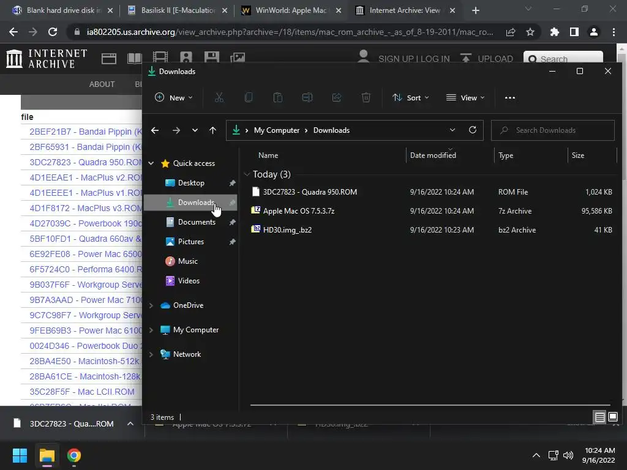627x470 pixels.
Task: Bookmark this page with the star icon
Action: click(530, 32)
